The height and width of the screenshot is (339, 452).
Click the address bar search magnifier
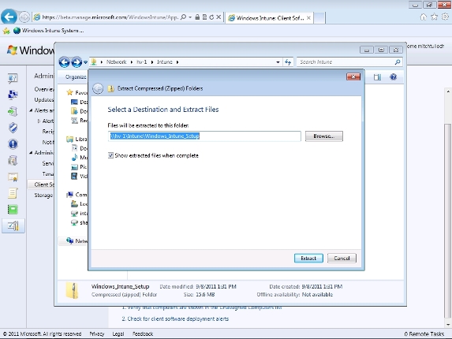click(x=183, y=17)
